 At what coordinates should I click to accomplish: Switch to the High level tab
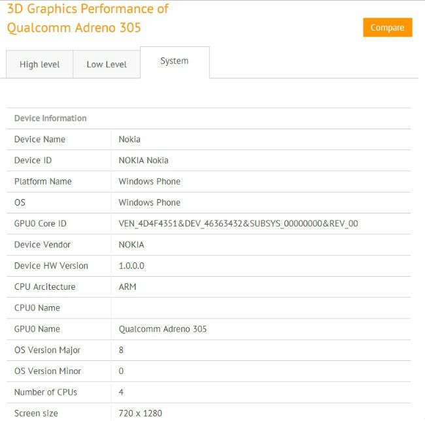(x=40, y=65)
